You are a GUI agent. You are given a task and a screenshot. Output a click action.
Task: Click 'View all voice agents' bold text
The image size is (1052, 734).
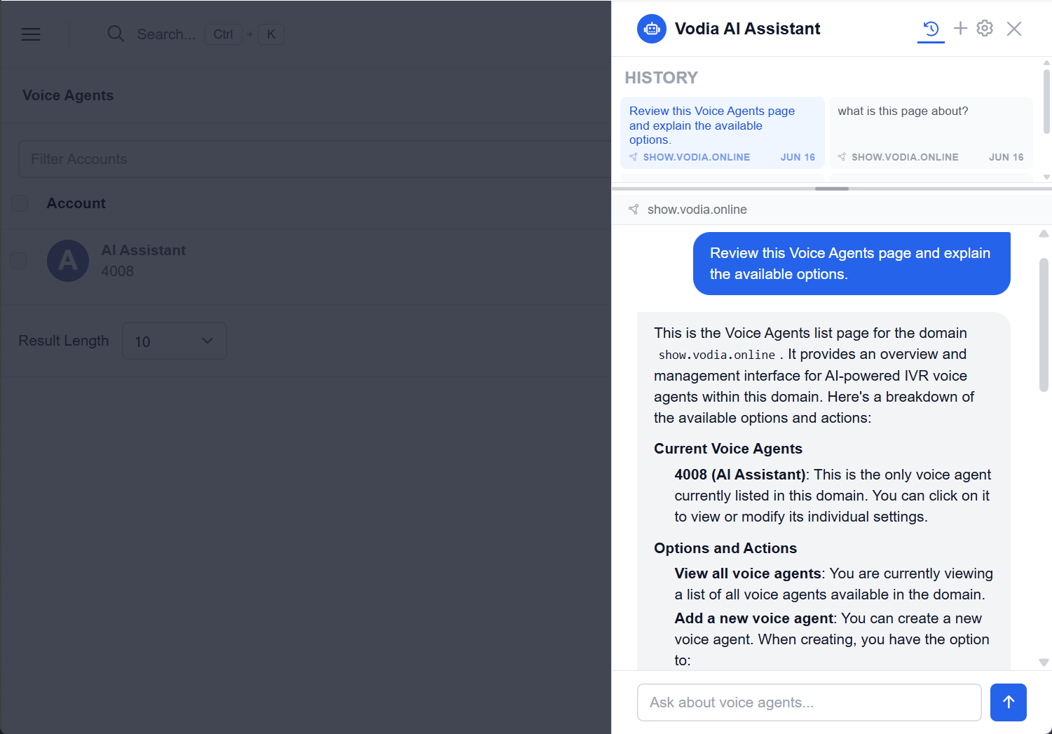748,573
